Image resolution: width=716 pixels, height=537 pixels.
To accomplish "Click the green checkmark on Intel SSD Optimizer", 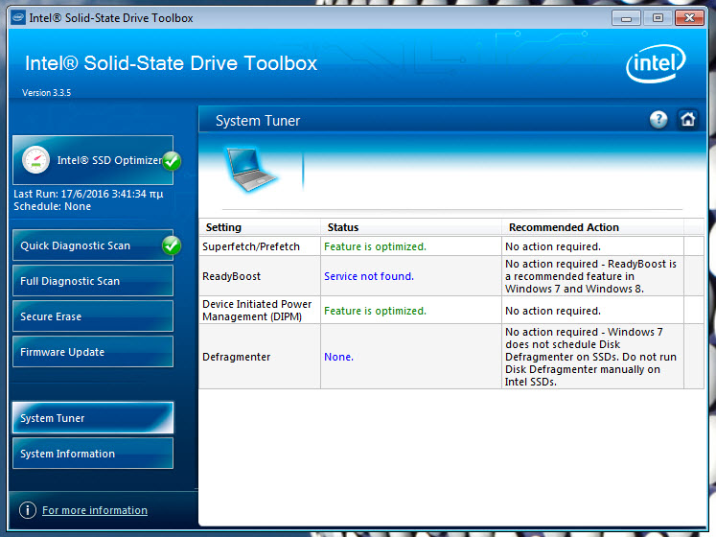I will 172,161.
